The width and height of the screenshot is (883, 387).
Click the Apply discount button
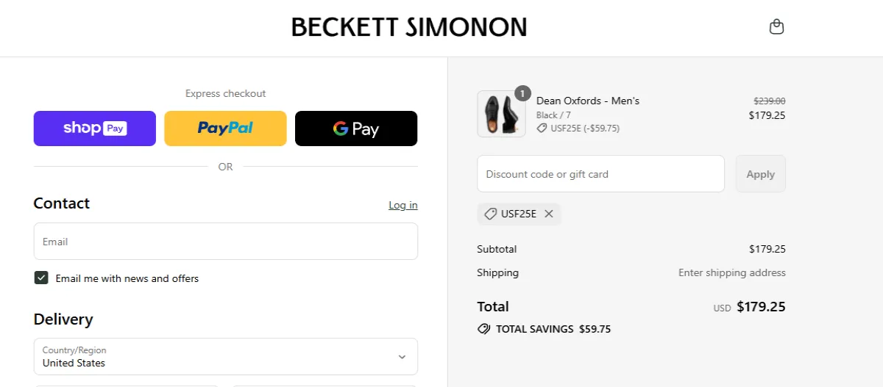tap(760, 174)
